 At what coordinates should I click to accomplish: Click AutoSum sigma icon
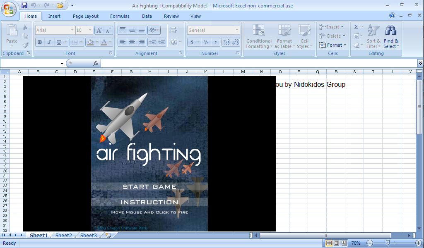357,27
